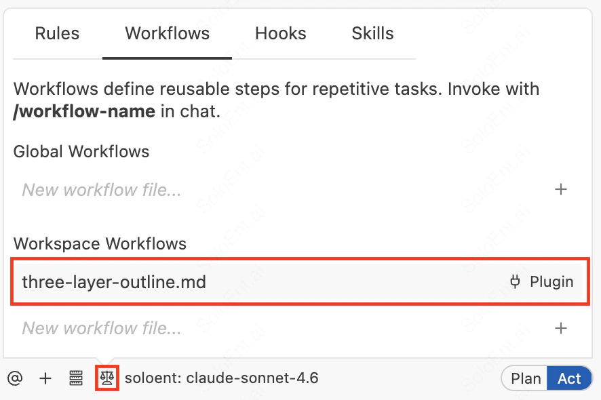601x400 pixels.
Task: Click the Plugin badge on three-layer-outline.md
Action: click(x=541, y=281)
